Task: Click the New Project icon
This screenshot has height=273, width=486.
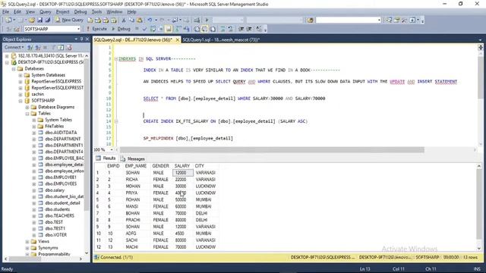Action: tap(8, 20)
